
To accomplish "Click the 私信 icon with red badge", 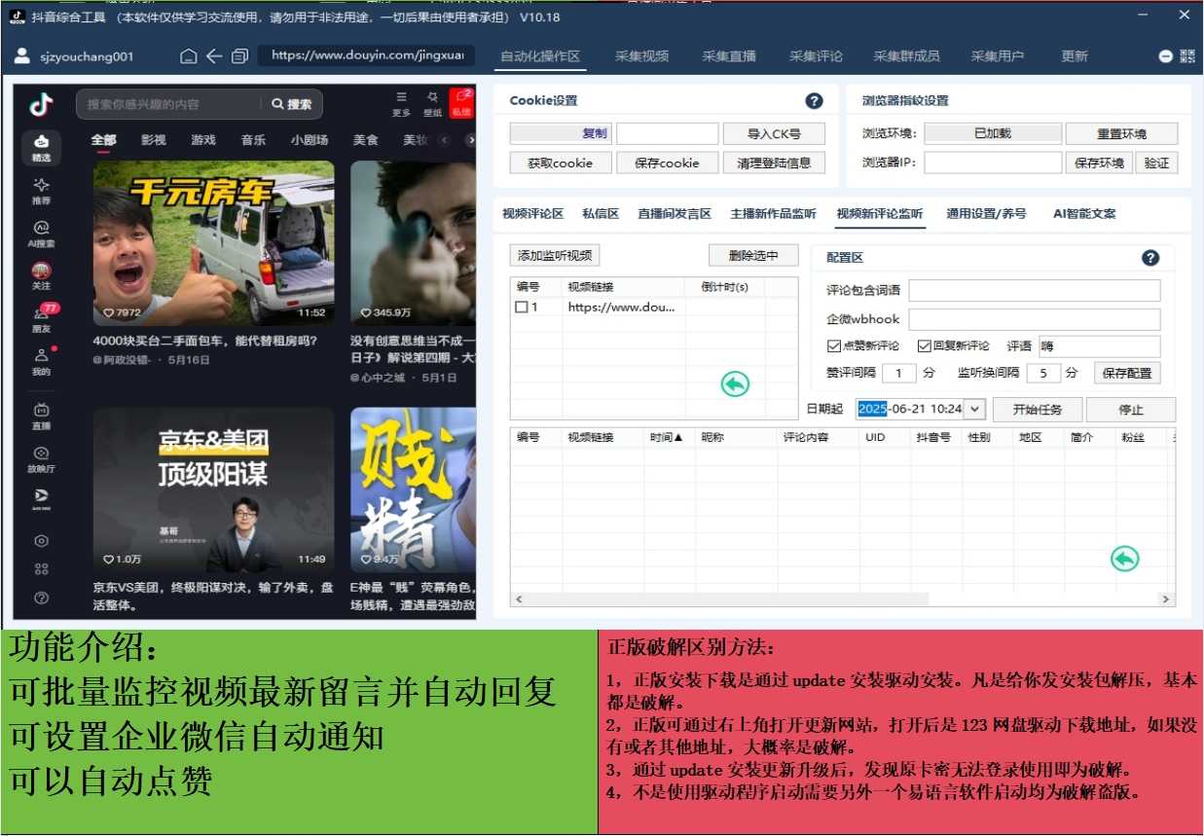I will 460,102.
